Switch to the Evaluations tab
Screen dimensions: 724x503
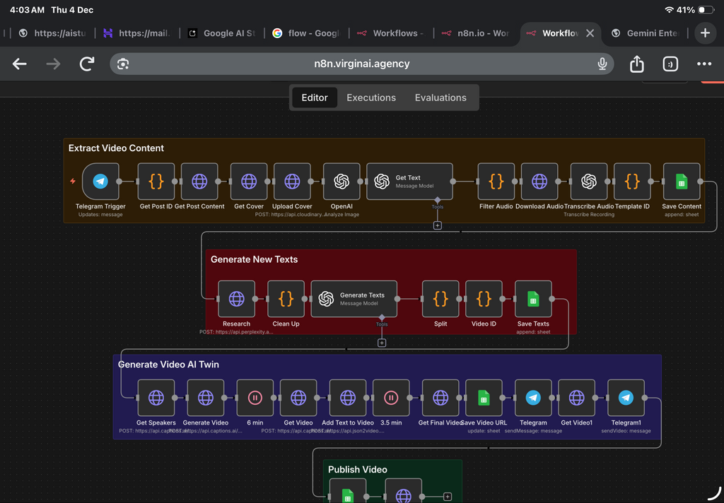click(440, 97)
